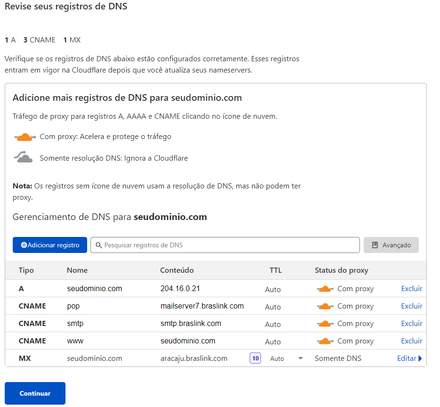
Task: Select the 204.16.0.21 content cell
Action: (x=180, y=289)
